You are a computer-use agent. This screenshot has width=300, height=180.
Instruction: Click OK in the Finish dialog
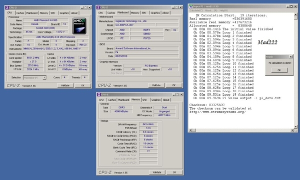coord(279,70)
